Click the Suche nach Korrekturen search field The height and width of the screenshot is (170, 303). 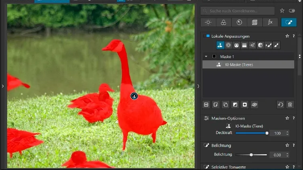(238, 11)
